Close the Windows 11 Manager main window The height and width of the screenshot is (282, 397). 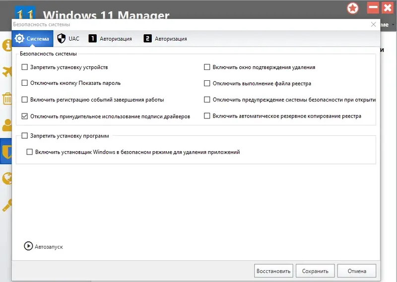(388, 8)
